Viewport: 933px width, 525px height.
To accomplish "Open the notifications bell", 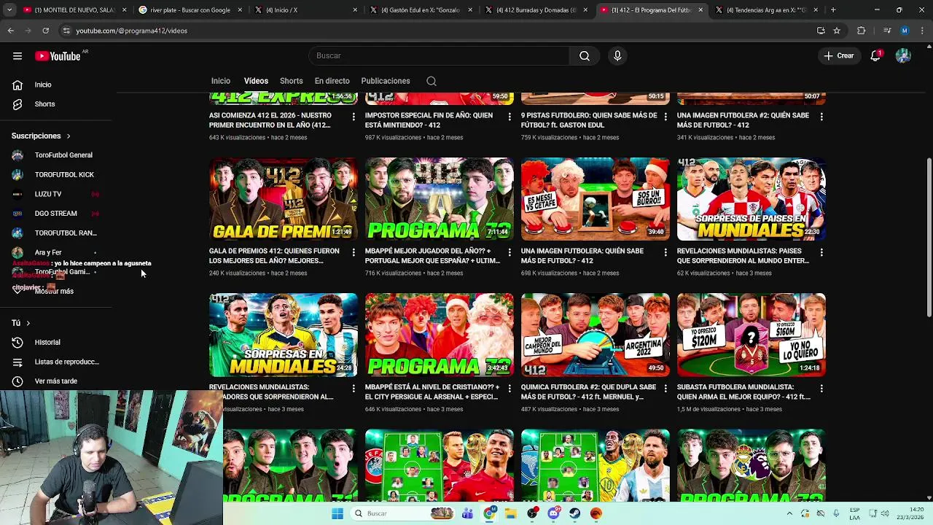I will pos(876,56).
